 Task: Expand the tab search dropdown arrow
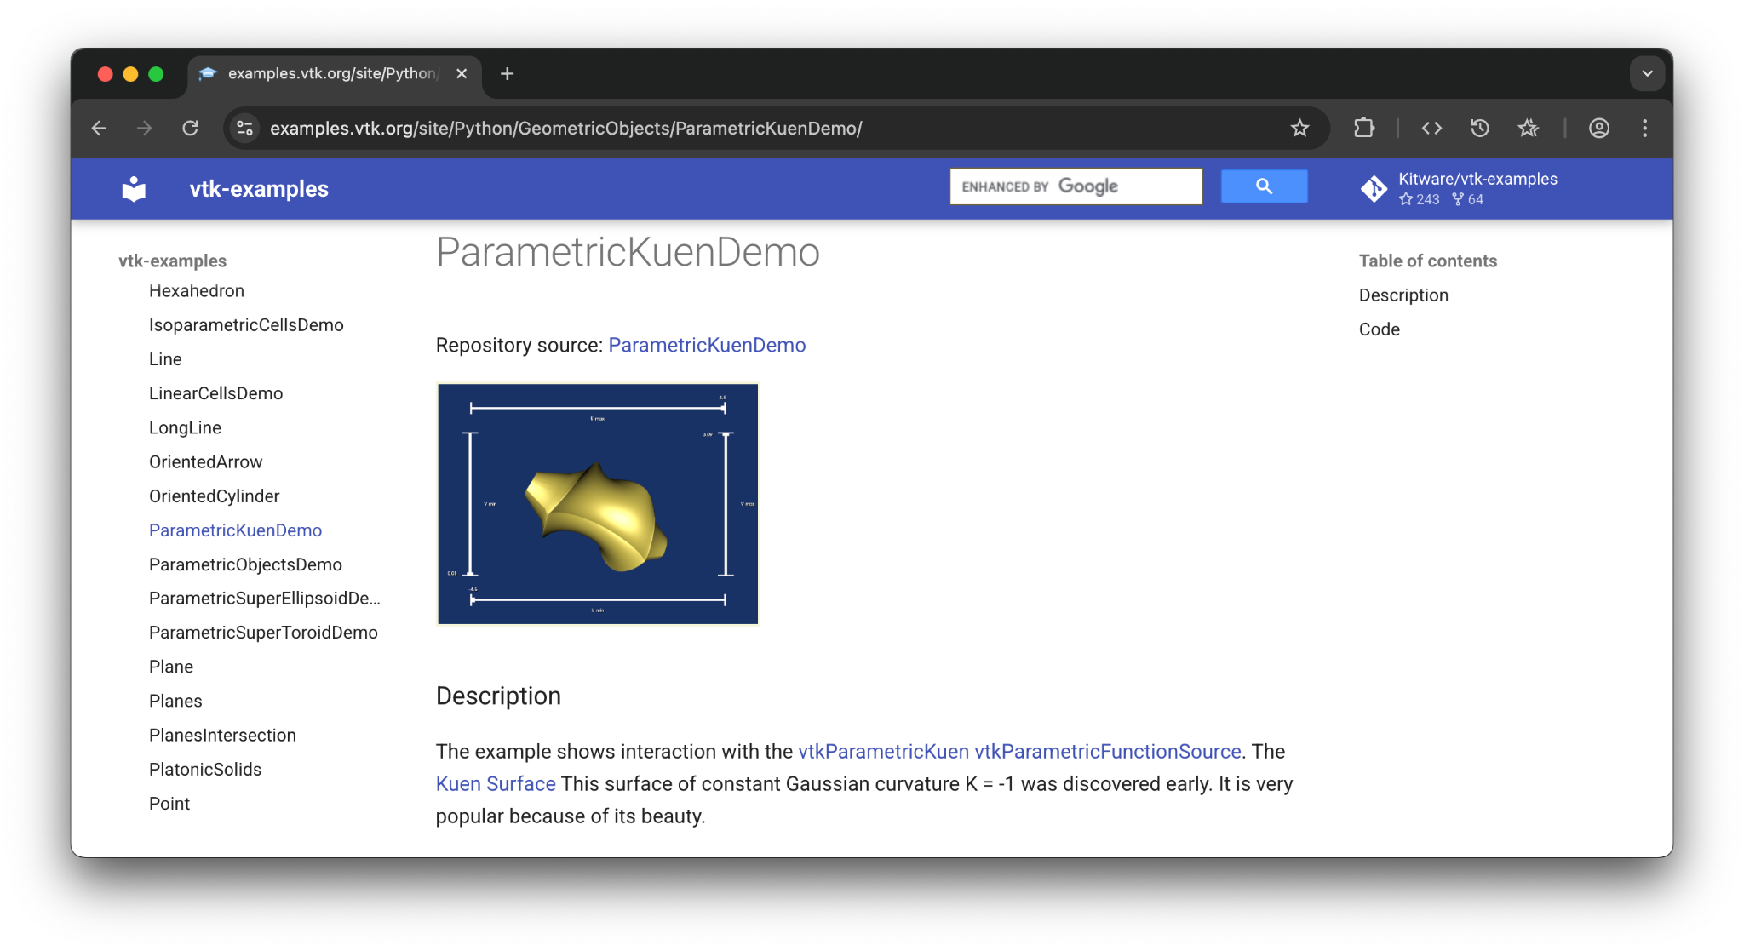coord(1648,73)
